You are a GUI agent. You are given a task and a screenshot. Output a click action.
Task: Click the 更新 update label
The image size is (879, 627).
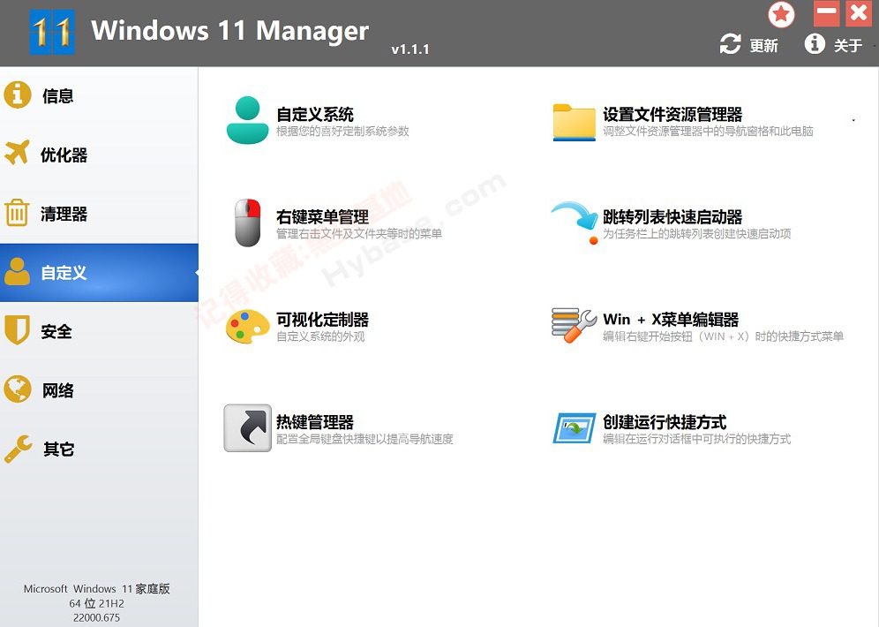click(763, 45)
